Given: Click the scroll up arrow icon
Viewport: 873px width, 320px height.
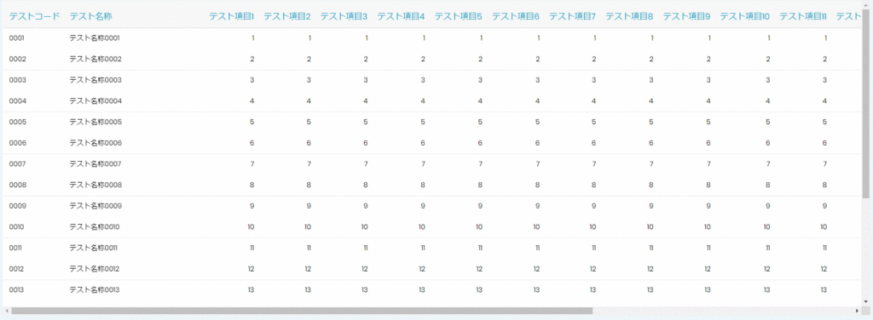Looking at the screenshot, I should click(x=866, y=4).
